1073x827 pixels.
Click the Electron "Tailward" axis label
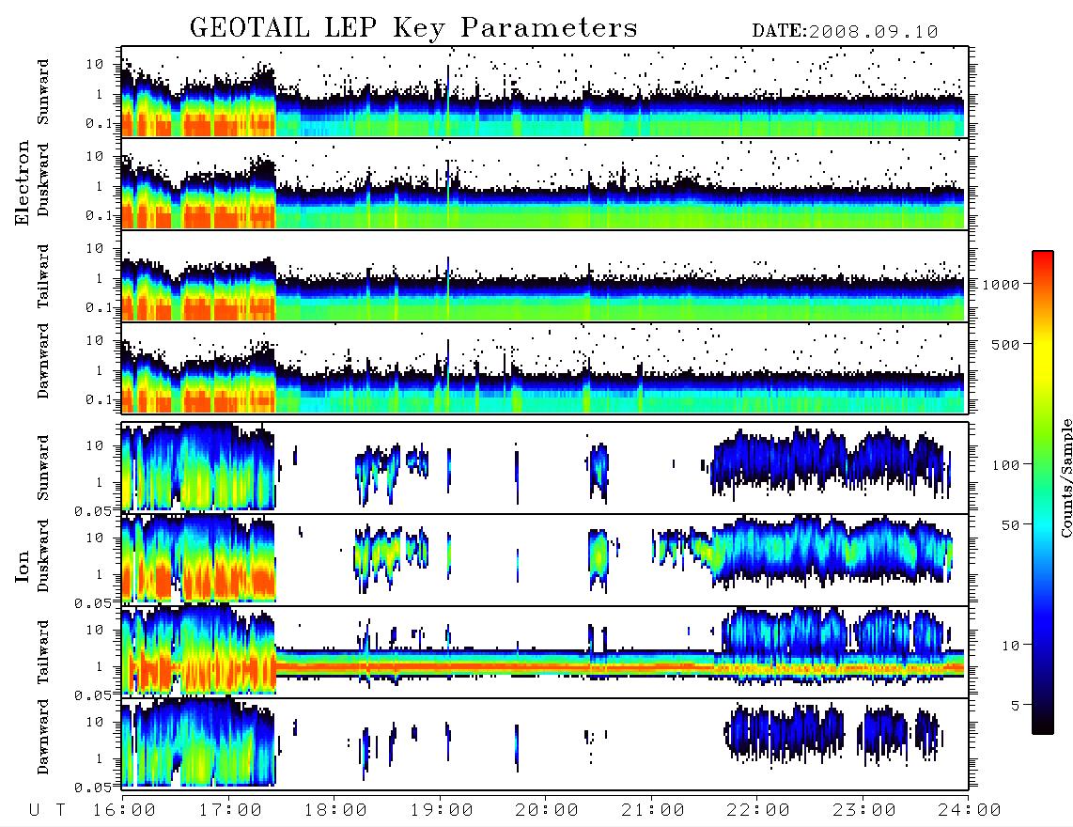43,276
